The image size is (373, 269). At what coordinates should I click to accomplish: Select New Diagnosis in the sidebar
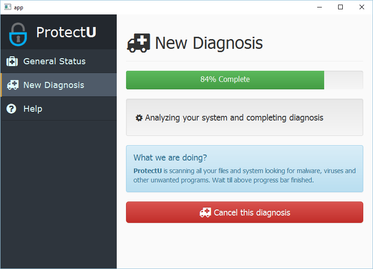(x=53, y=85)
